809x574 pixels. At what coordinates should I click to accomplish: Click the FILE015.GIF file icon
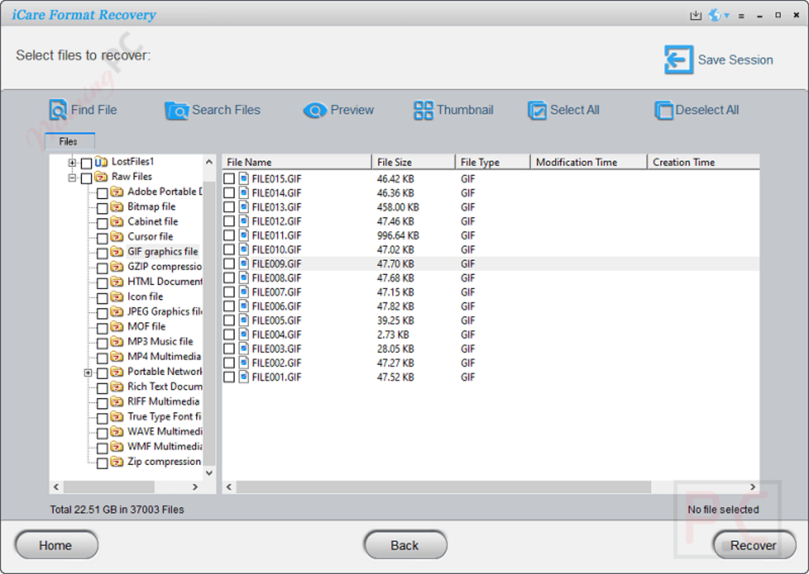[244, 179]
